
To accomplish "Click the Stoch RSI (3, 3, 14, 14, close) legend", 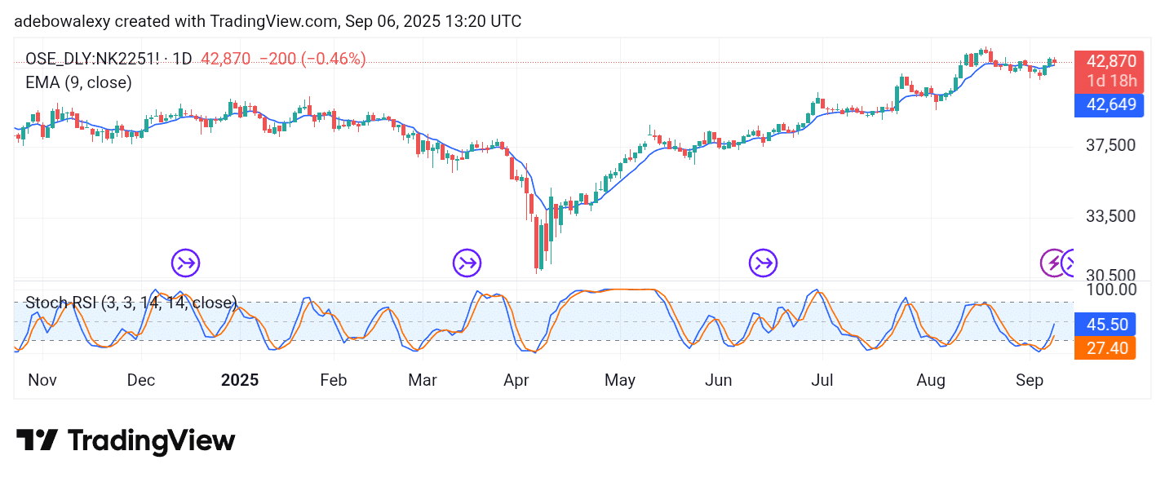I will 131,303.
